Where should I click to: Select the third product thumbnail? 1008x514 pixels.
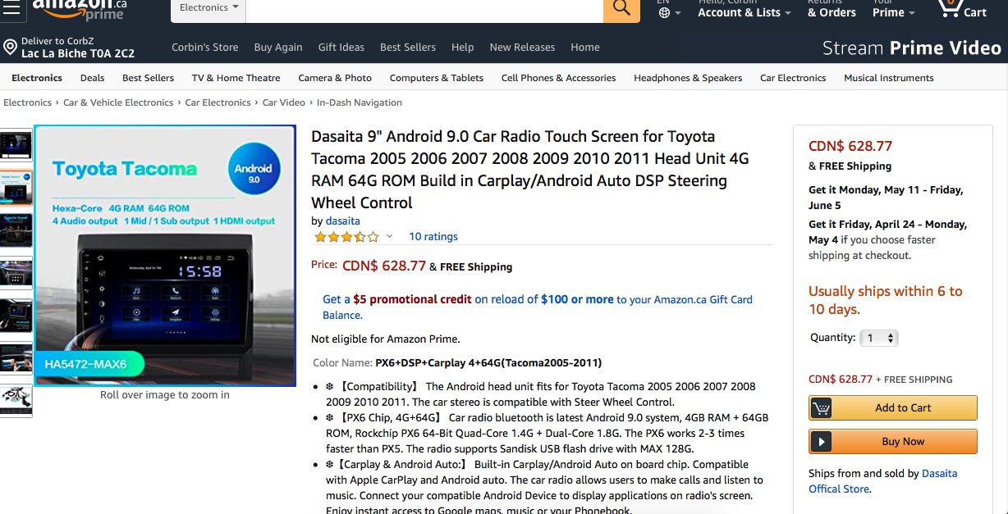tap(16, 230)
